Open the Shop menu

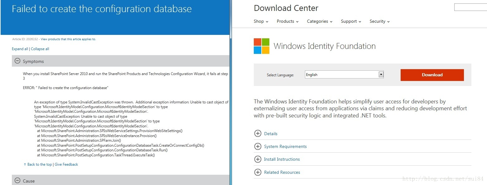[x=261, y=21]
